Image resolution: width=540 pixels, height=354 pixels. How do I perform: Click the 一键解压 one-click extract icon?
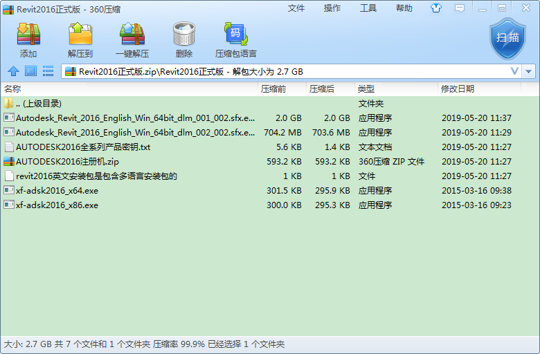132,34
